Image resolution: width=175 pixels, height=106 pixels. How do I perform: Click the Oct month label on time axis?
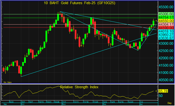click(x=23, y=104)
